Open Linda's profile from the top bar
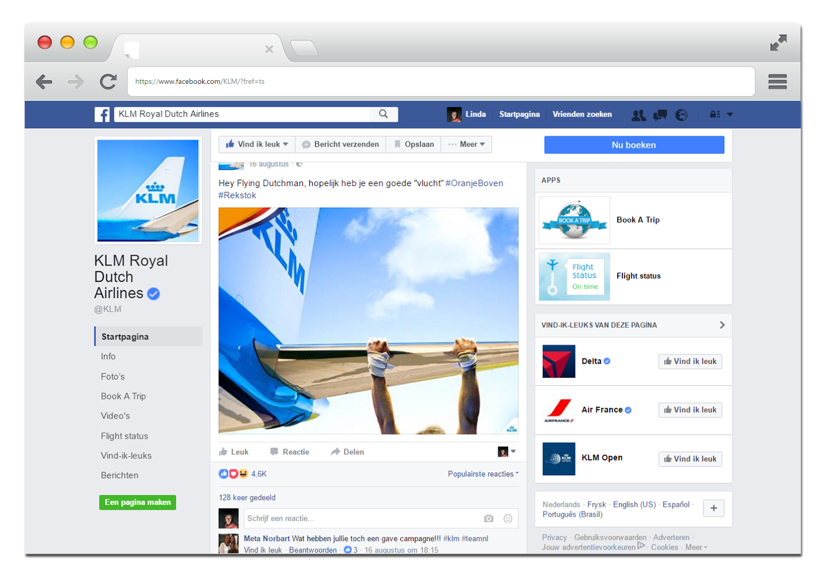 coord(466,114)
